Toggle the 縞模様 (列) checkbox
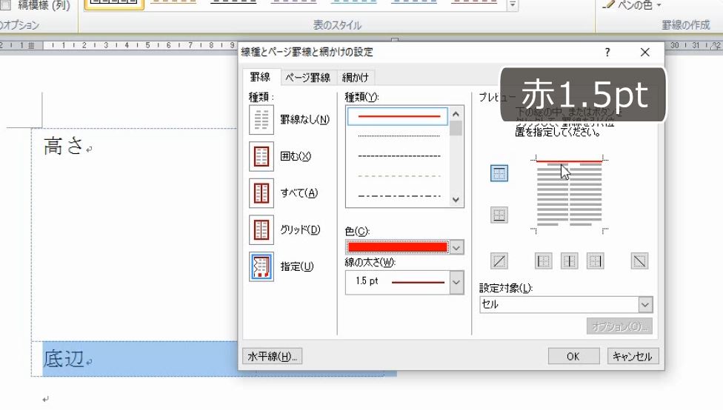Viewport: 723px width, 410px height. [x=5, y=5]
